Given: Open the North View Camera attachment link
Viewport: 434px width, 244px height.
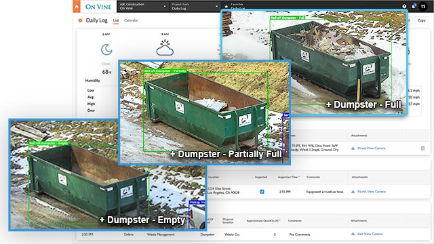Looking at the screenshot, I should tap(372, 192).
